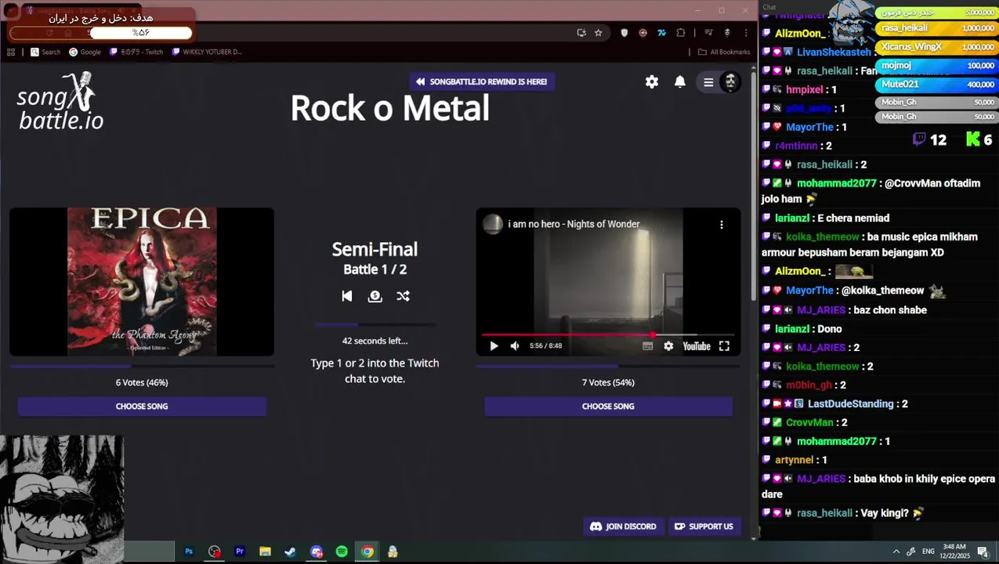Click the songbattle.io logo
This screenshot has width=999, height=564.
click(61, 102)
